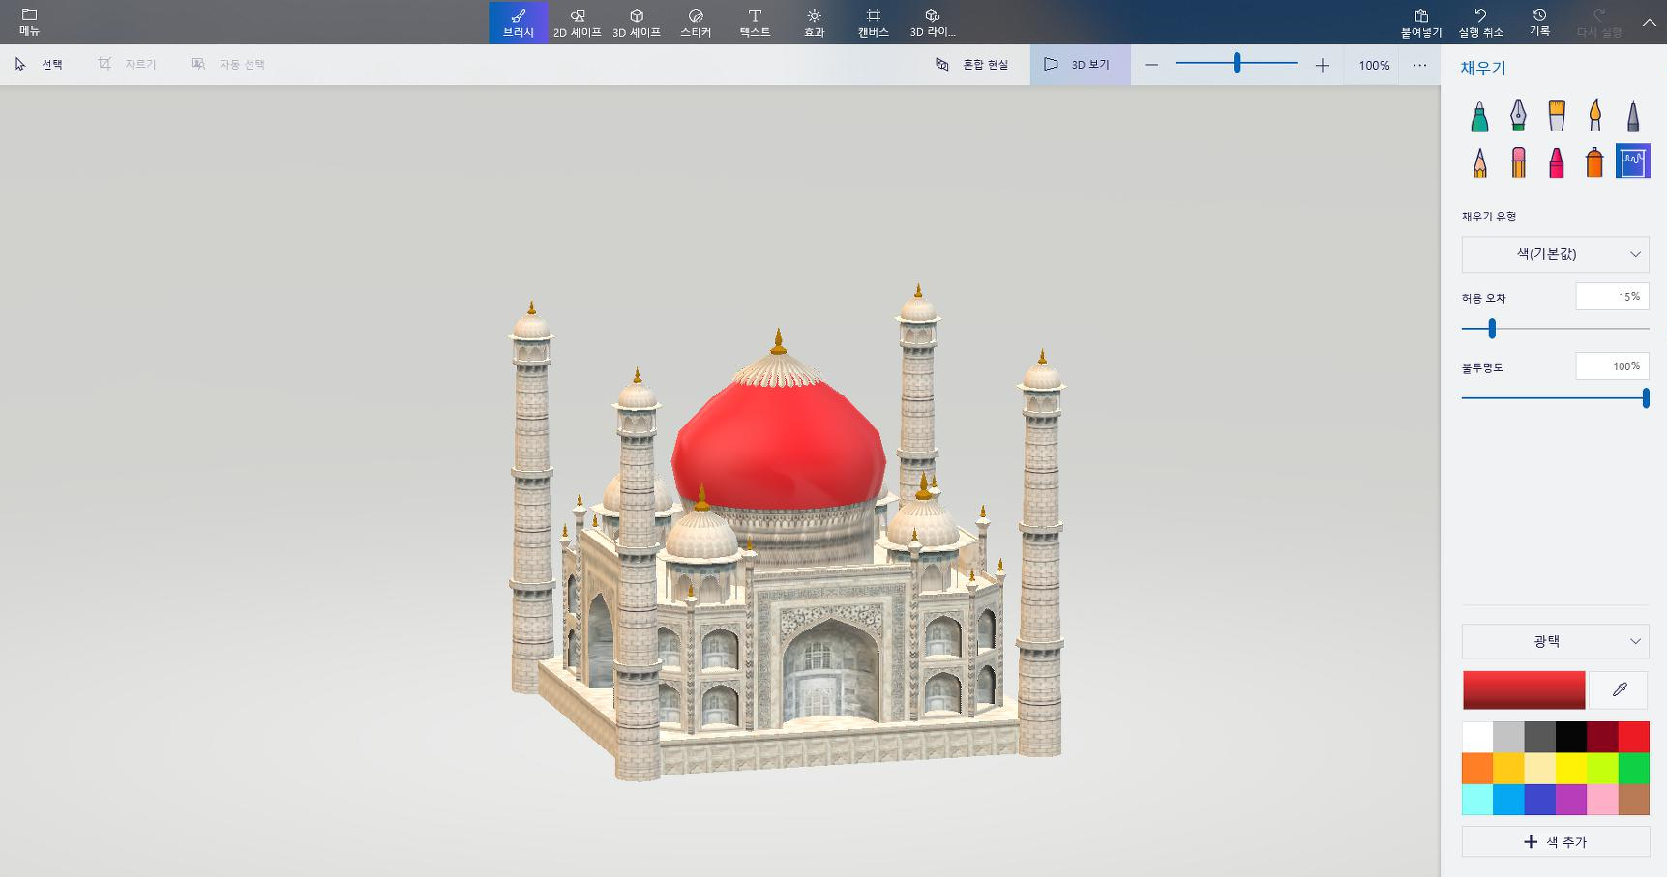The width and height of the screenshot is (1667, 877).
Task: Select the 브러시 tab
Action: point(519,21)
